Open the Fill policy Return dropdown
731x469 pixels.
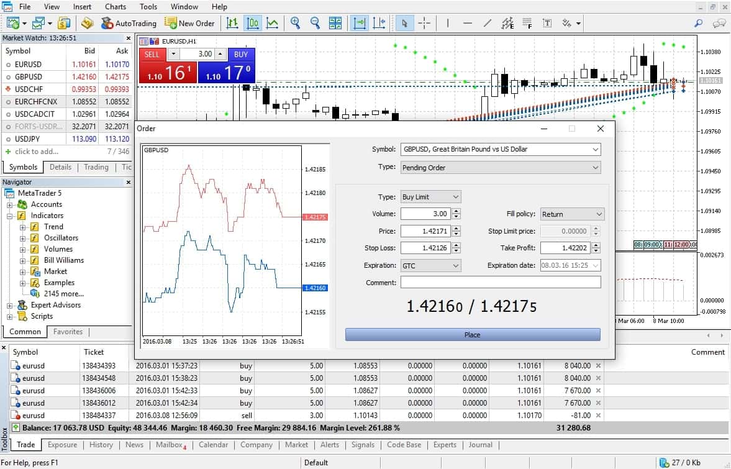pyautogui.click(x=572, y=214)
